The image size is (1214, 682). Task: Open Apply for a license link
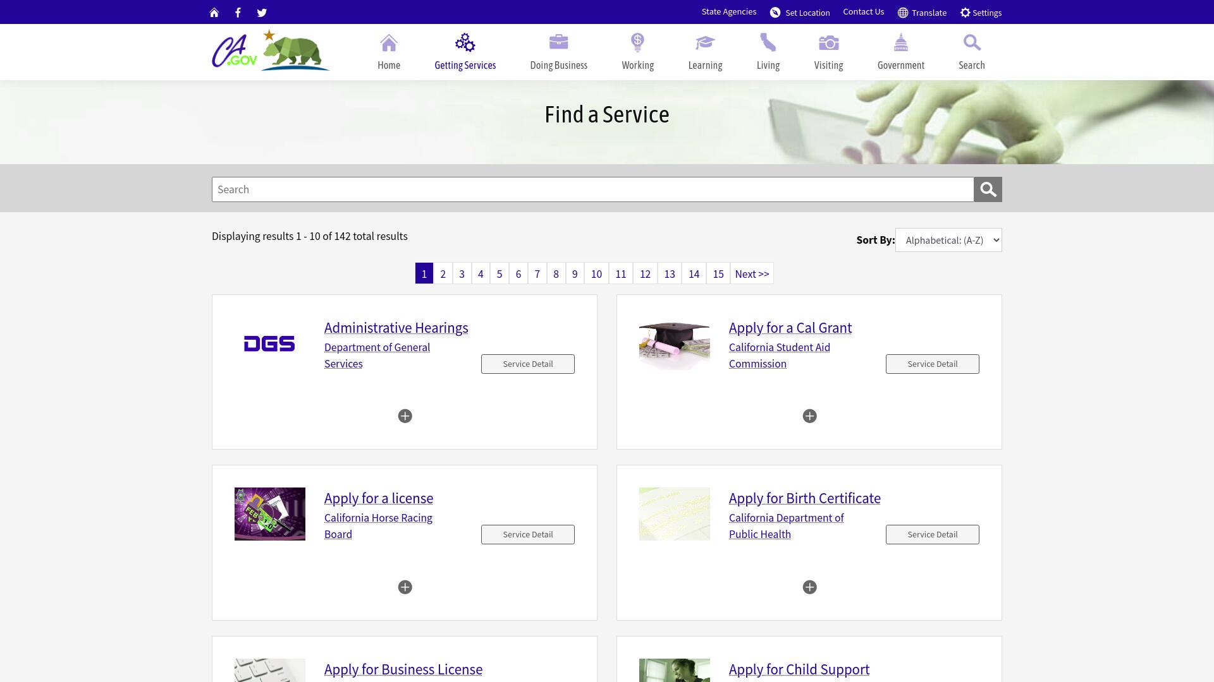click(x=379, y=498)
